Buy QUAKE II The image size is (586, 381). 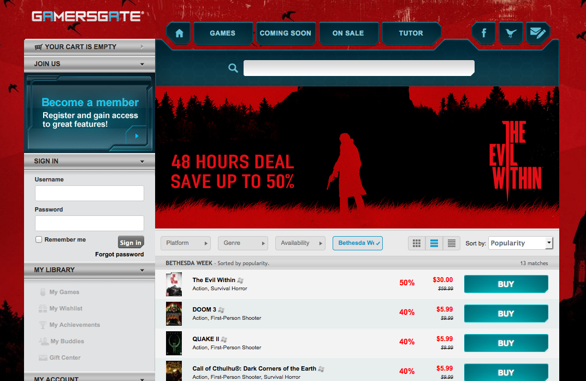click(506, 343)
